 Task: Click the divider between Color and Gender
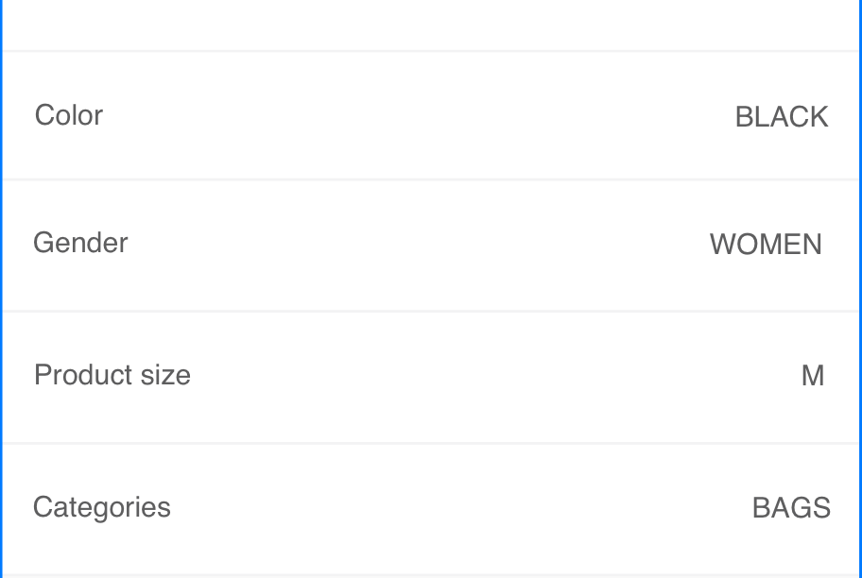click(431, 179)
